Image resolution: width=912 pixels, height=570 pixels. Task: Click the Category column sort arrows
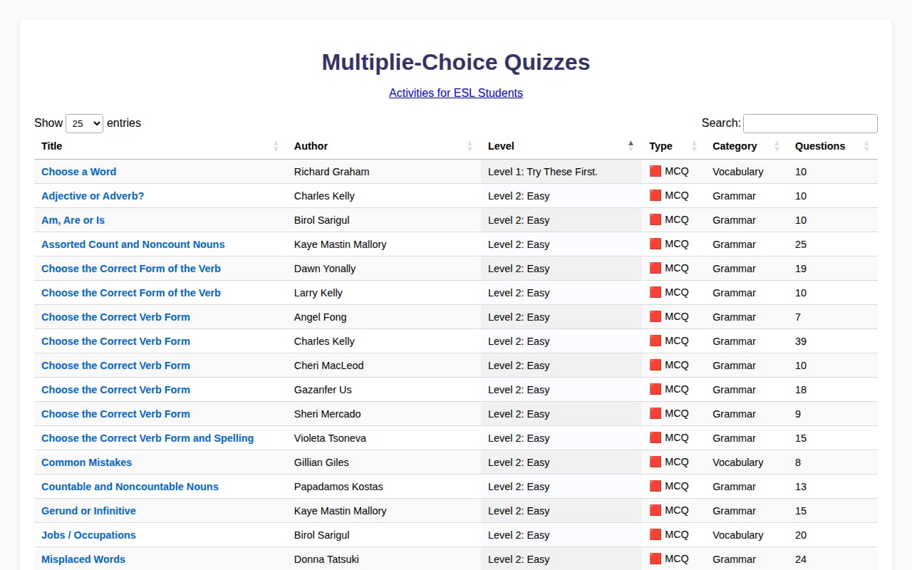[777, 146]
